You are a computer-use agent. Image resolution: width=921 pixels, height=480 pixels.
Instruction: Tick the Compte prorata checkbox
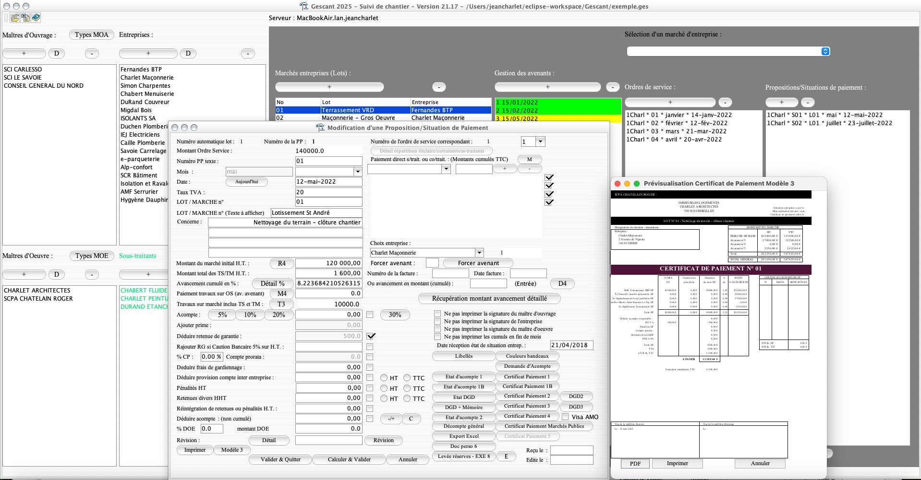(370, 357)
